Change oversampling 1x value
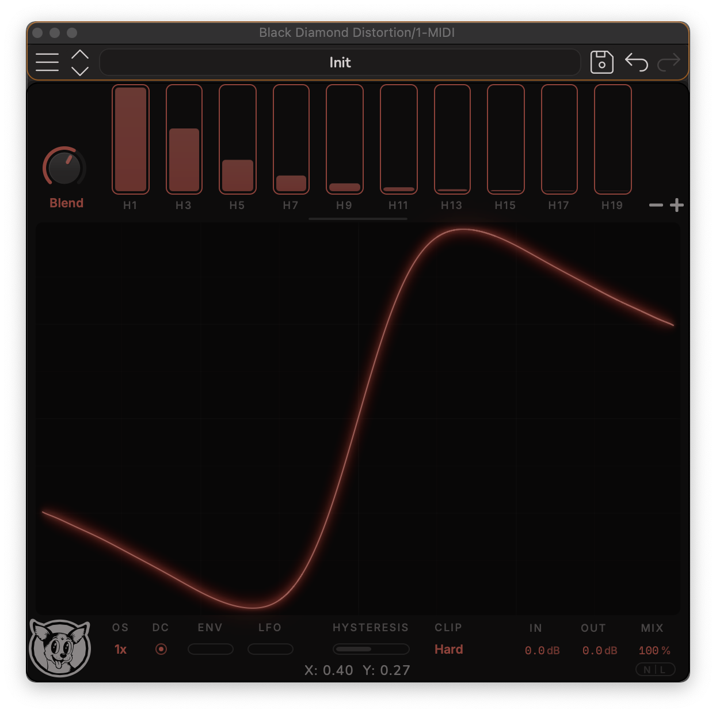716x713 pixels. tap(120, 649)
